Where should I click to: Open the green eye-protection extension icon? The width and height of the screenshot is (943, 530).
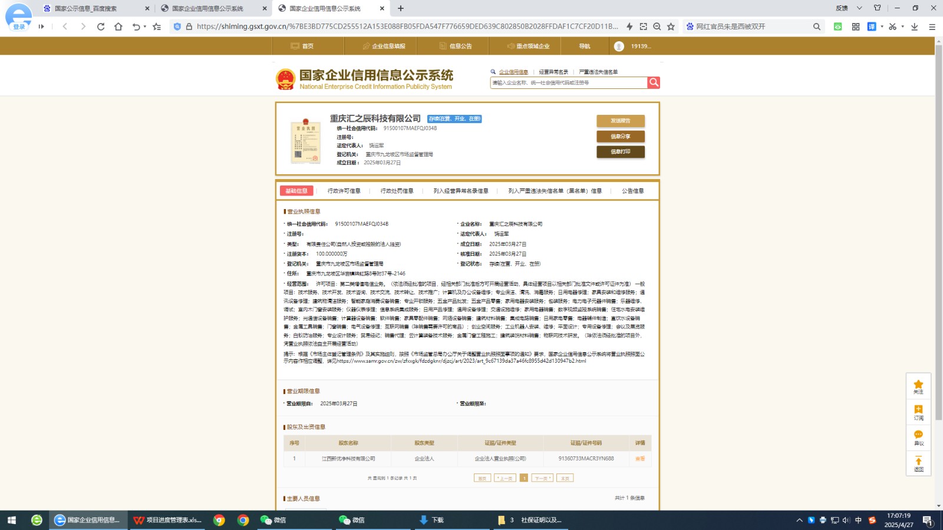[x=838, y=26]
